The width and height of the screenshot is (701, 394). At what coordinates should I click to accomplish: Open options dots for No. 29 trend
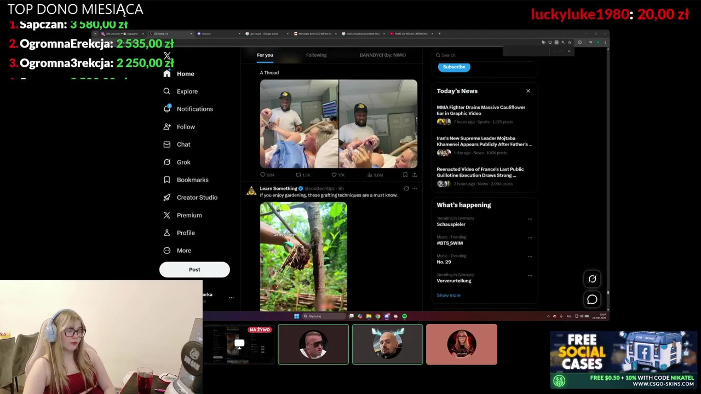pyautogui.click(x=530, y=256)
